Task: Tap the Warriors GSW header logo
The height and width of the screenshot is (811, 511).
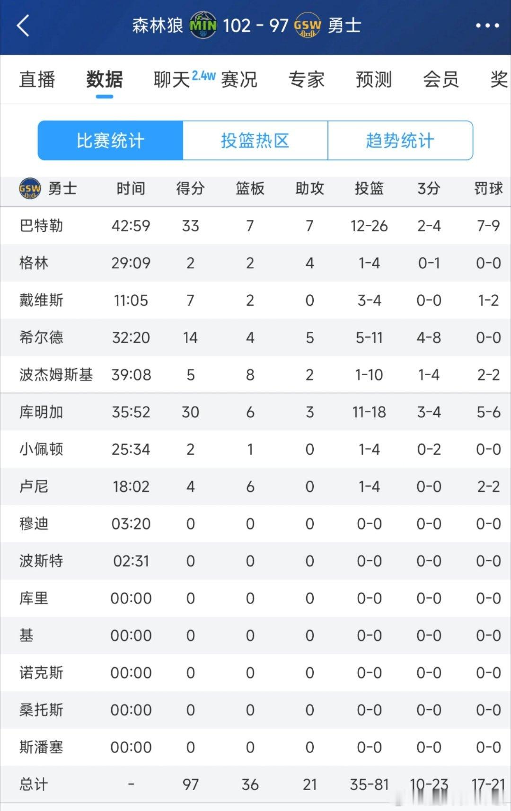Action: click(x=308, y=25)
